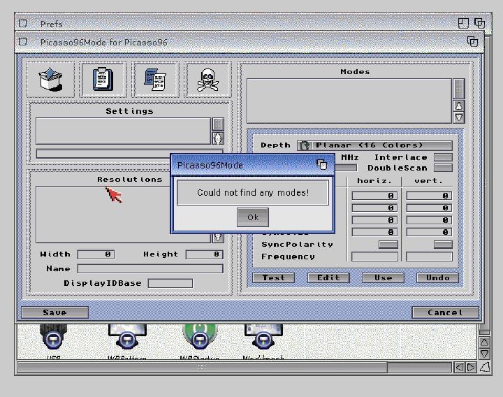Image resolution: width=503 pixels, height=397 pixels.
Task: Click the Undo button
Action: click(437, 277)
